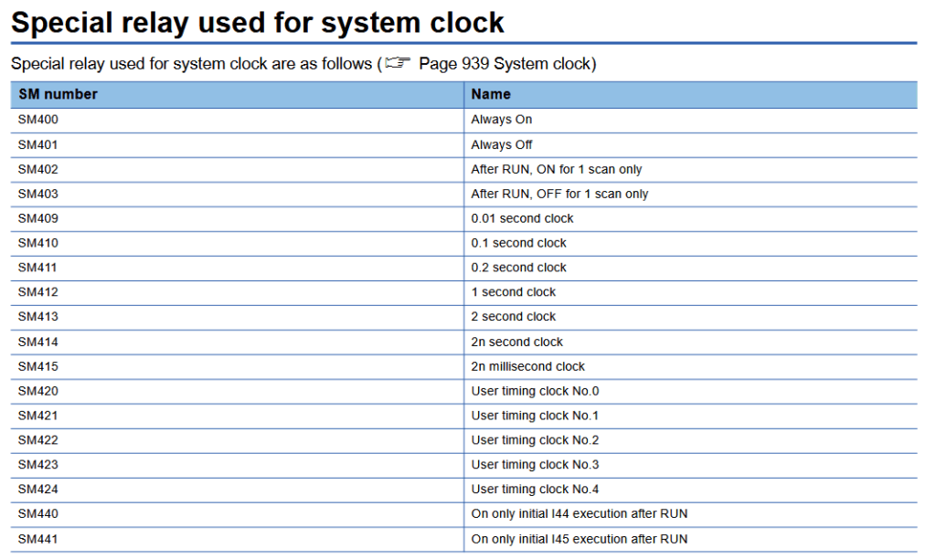Select 'User timing clock No.0' text
The image size is (936, 559).
(x=535, y=391)
